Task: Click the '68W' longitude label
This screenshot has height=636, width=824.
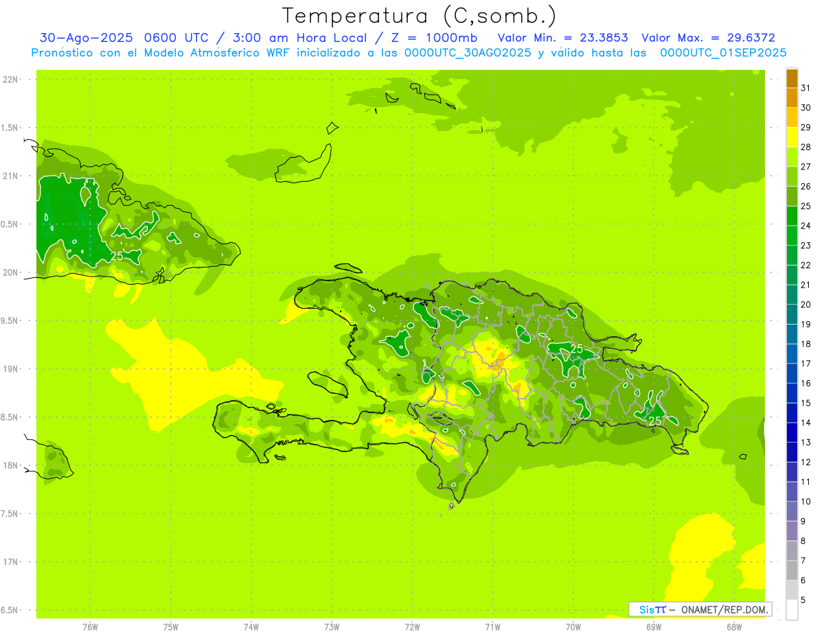Action: pos(734,627)
